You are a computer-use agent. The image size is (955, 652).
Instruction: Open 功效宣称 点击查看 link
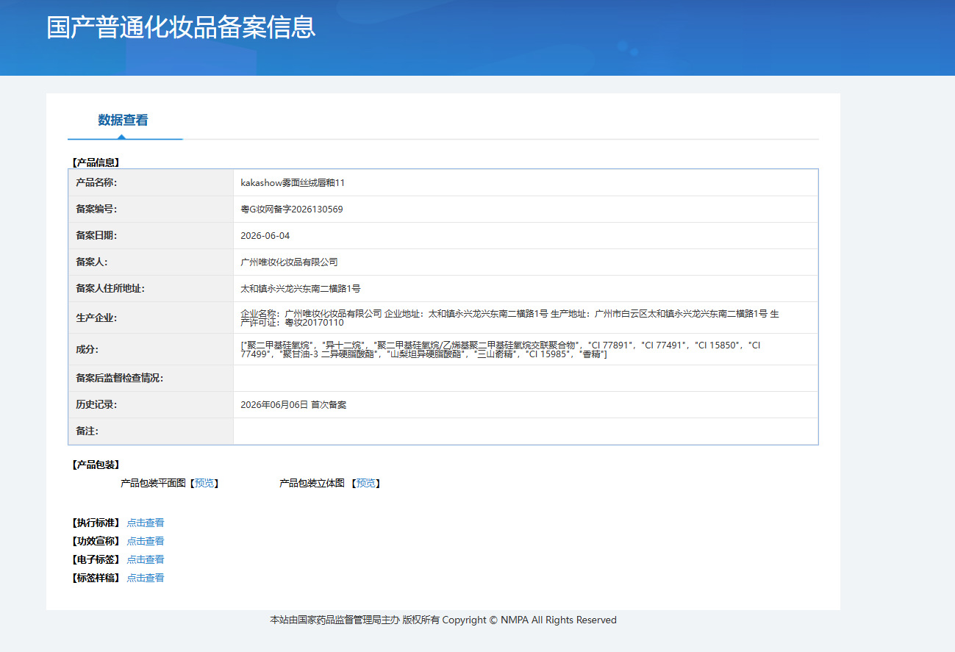click(146, 541)
